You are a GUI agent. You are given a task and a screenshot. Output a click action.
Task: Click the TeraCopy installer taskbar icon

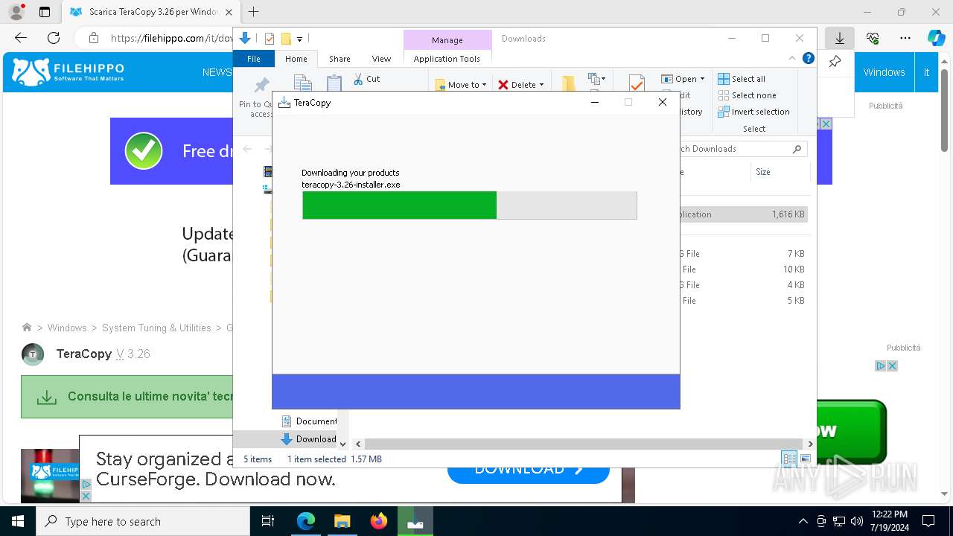[415, 522]
